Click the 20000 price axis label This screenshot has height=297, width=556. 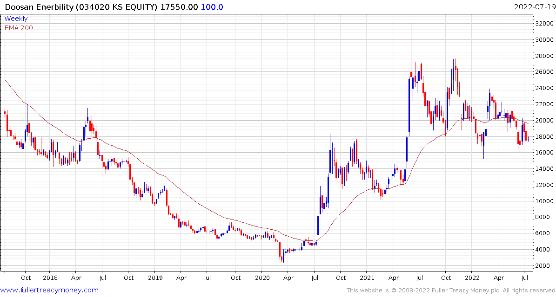pyautogui.click(x=545, y=121)
